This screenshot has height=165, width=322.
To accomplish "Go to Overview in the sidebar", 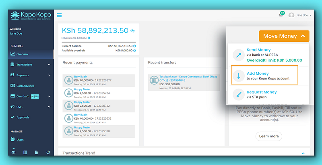I will pos(22,54).
